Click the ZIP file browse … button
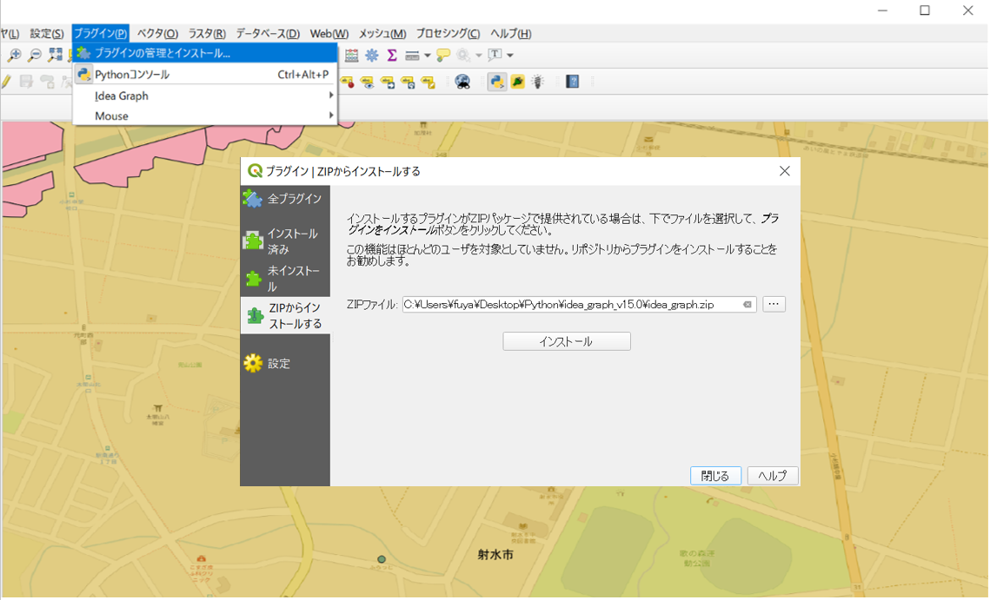The image size is (990, 600). [774, 305]
